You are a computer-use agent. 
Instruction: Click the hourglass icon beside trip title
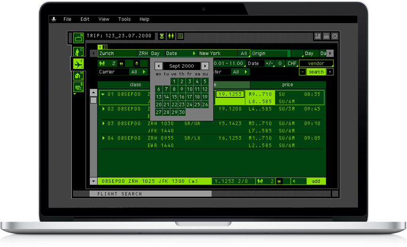point(162,36)
